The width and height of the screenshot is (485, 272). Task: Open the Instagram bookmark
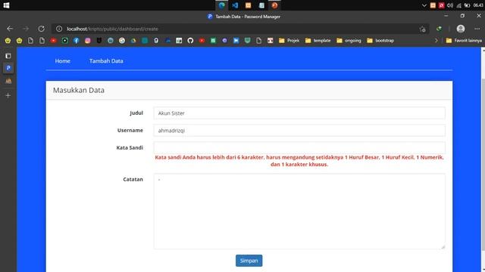[88, 40]
